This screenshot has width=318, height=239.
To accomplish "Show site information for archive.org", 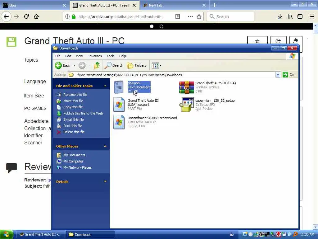I will 67,16.
